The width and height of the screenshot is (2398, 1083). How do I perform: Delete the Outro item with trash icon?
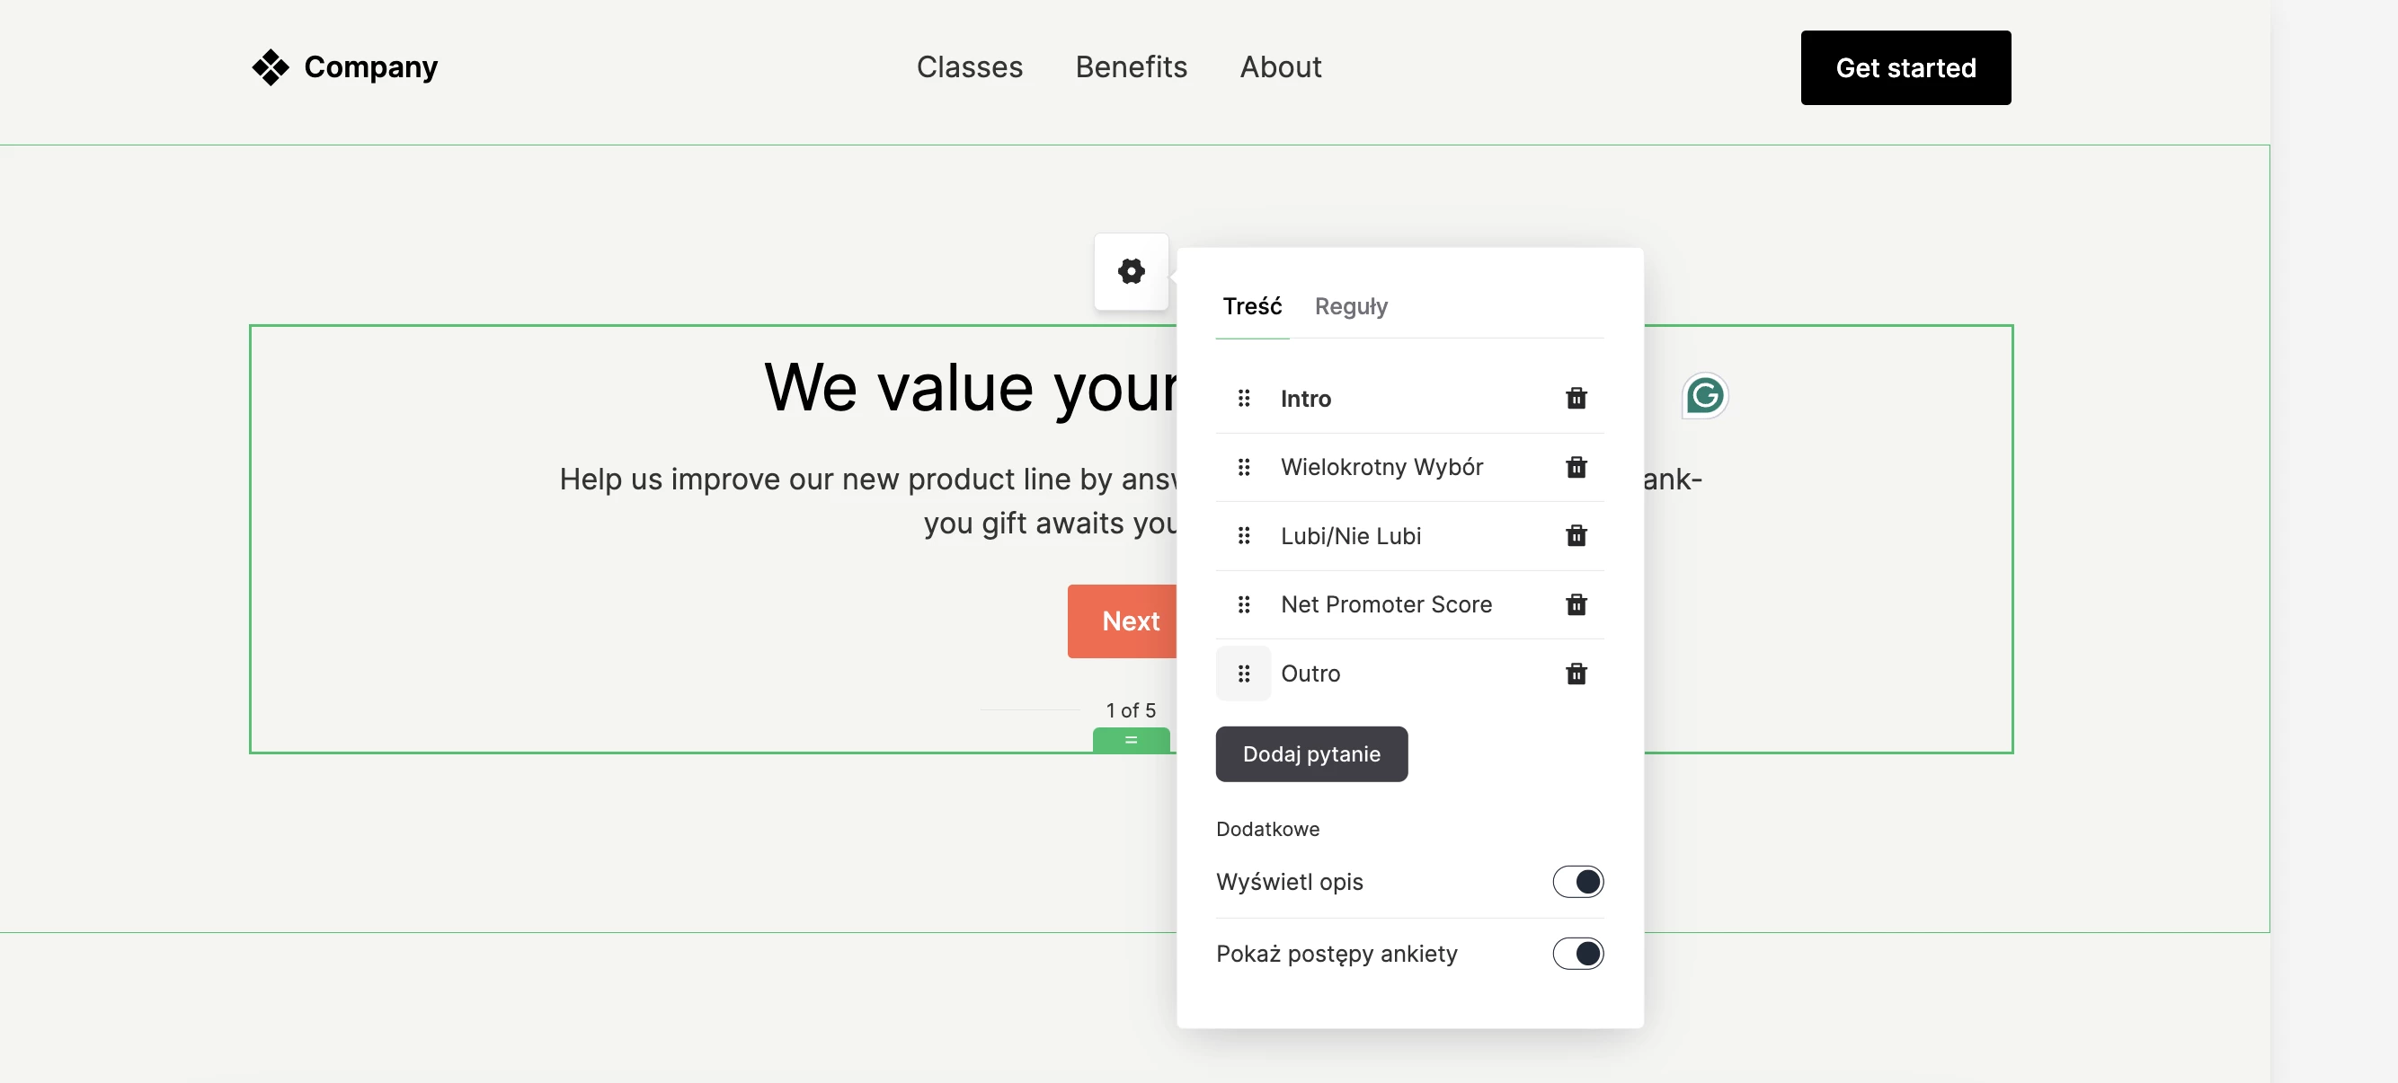point(1575,674)
